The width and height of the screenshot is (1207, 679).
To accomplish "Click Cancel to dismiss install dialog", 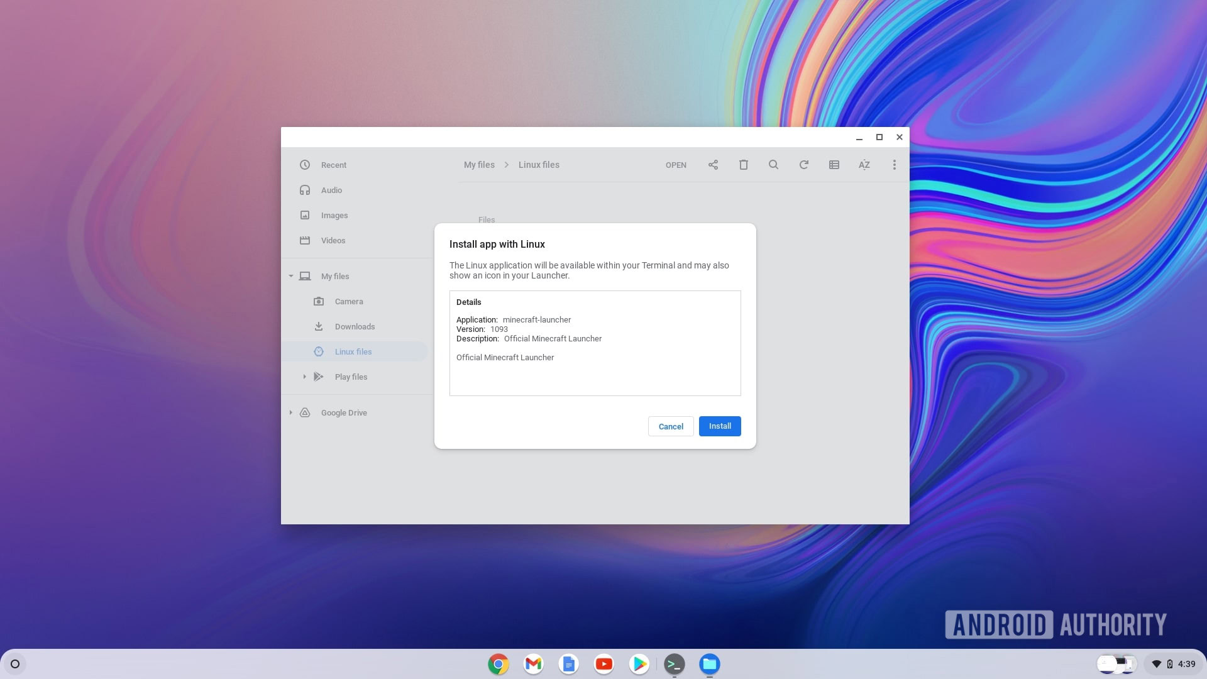I will coord(671,426).
